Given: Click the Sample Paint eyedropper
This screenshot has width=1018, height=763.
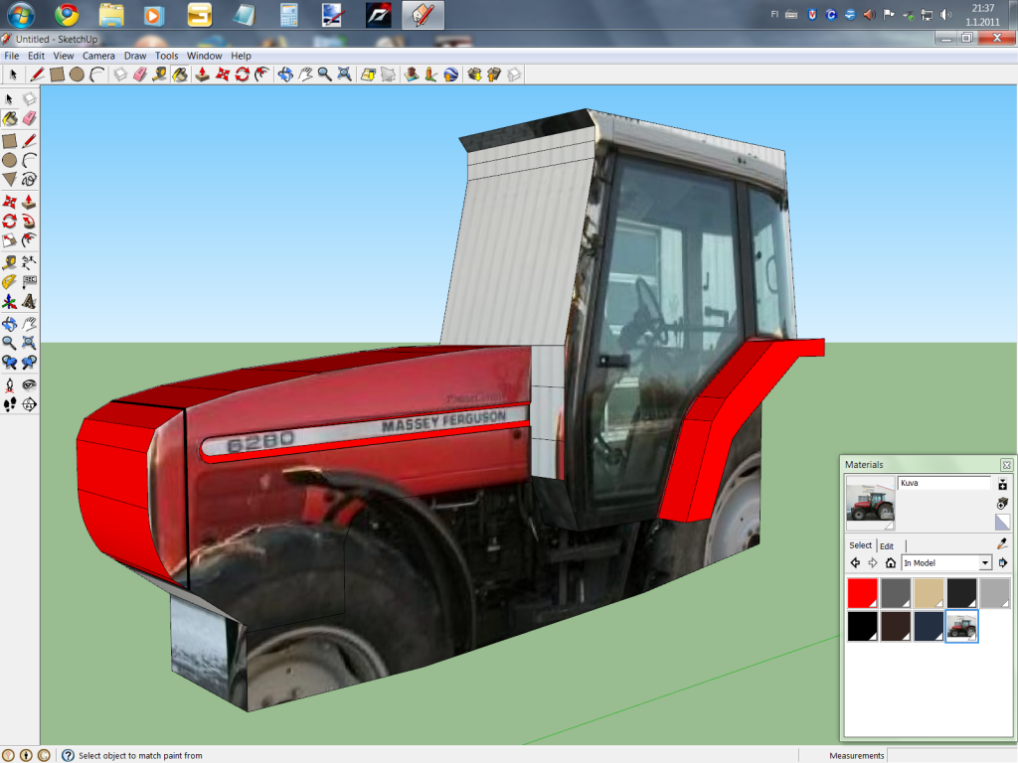Looking at the screenshot, I should point(1002,543).
